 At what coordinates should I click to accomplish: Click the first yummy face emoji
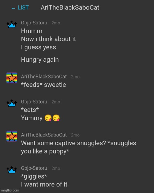[48, 118]
